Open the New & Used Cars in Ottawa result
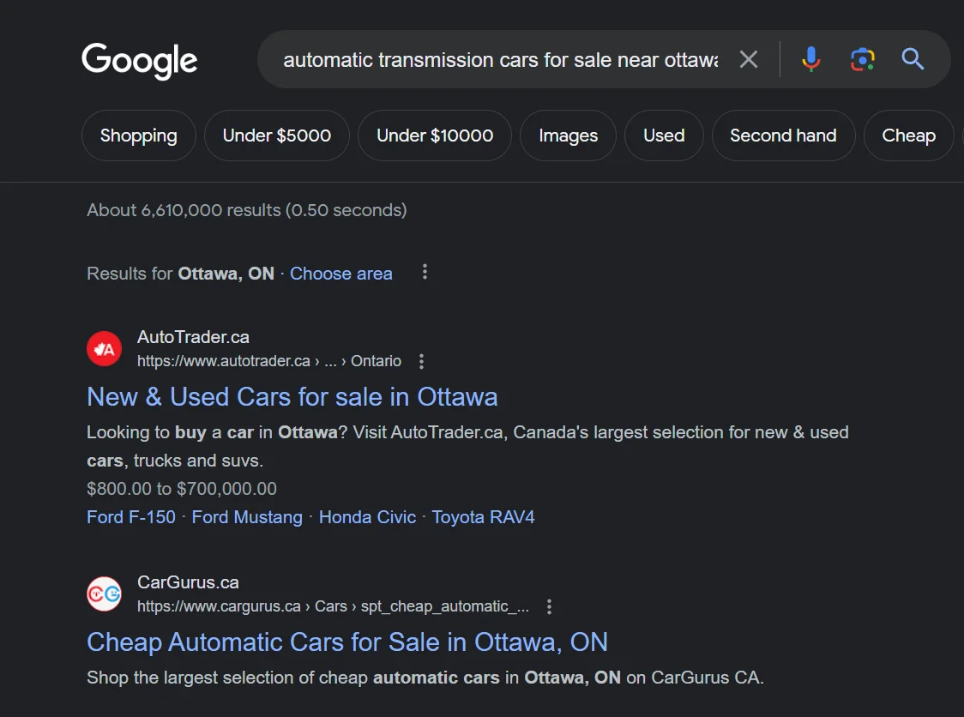 point(292,397)
